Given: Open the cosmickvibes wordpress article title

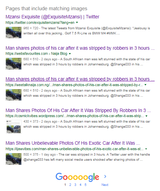Looking at the screenshot, I should point(78,111).
